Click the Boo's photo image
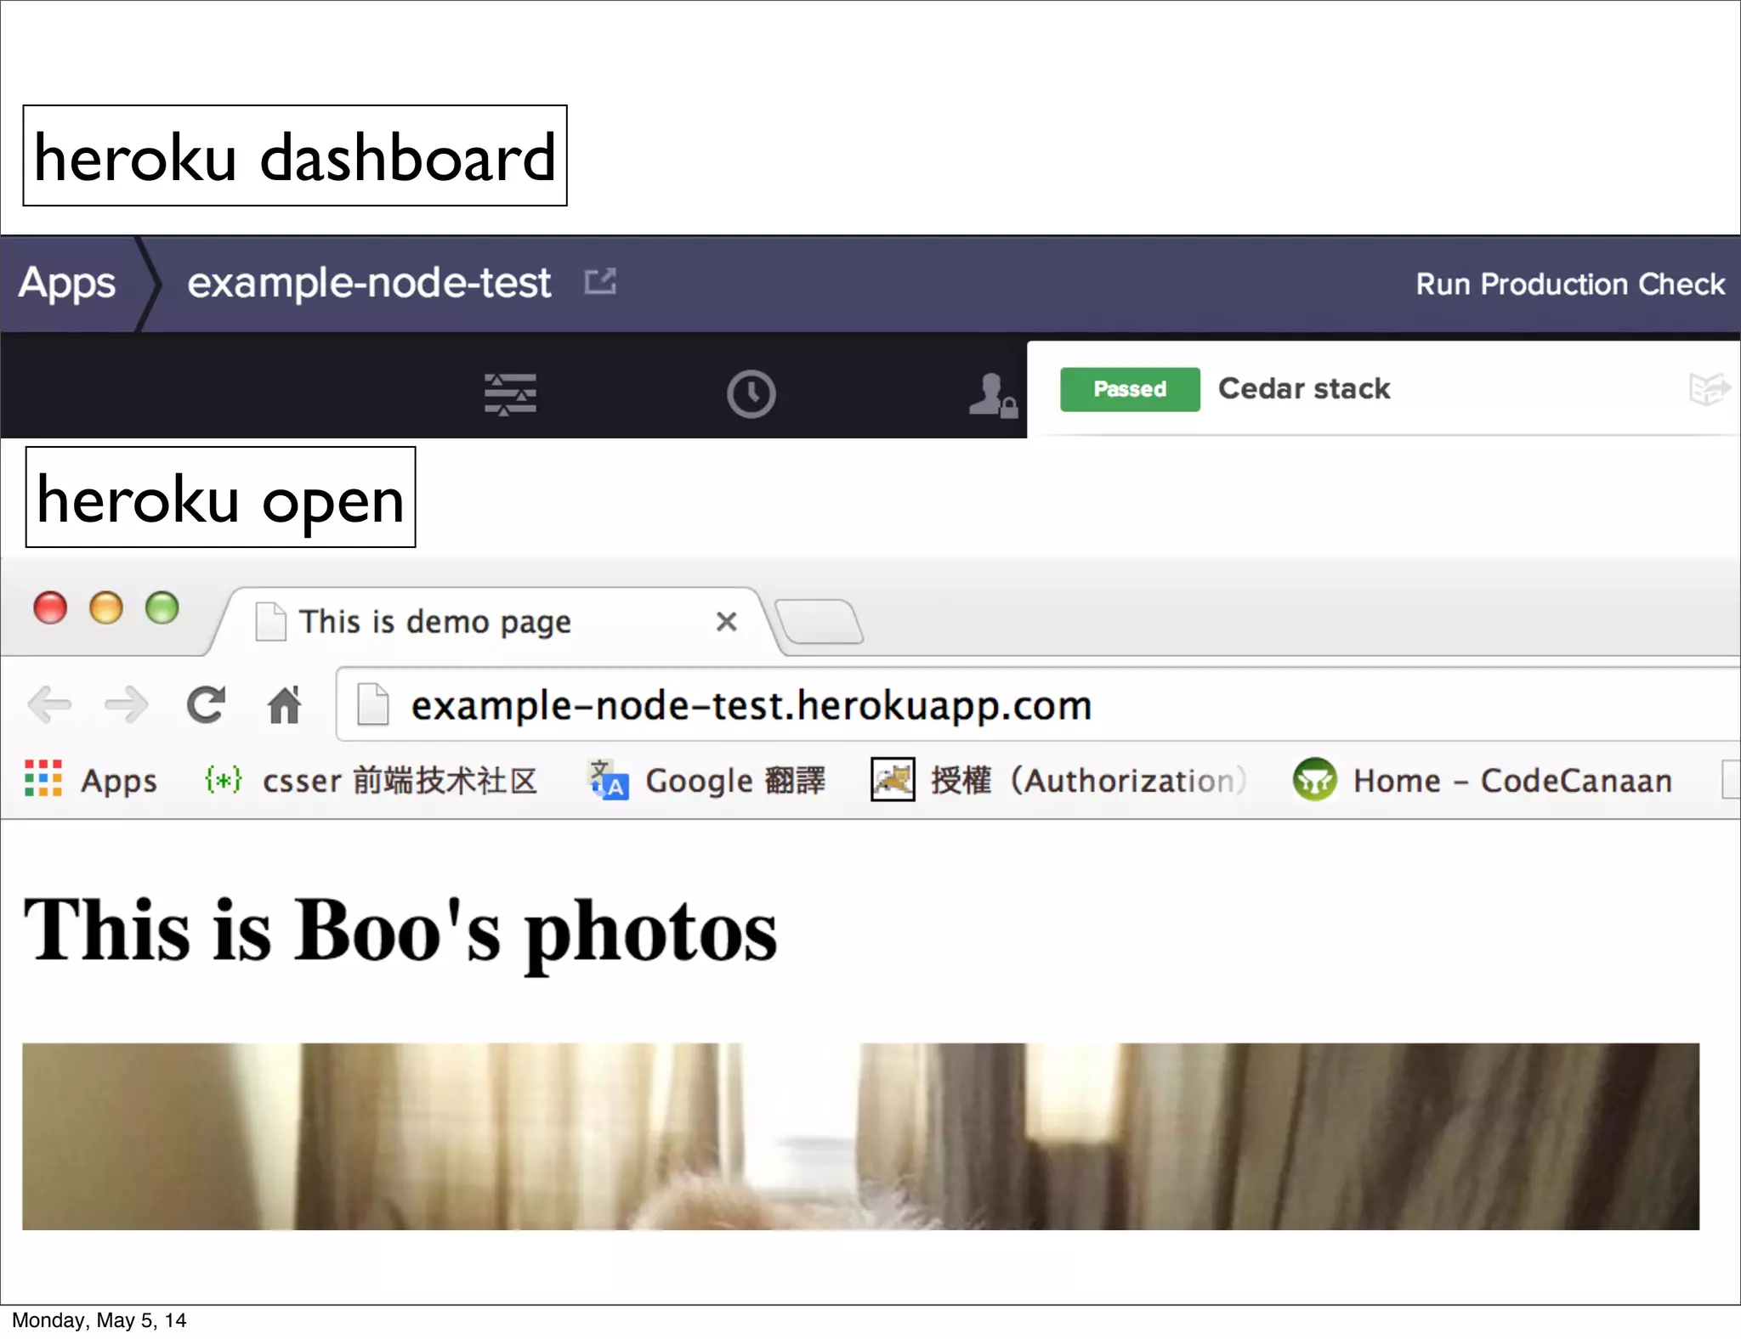1741x1339 pixels. click(860, 1136)
